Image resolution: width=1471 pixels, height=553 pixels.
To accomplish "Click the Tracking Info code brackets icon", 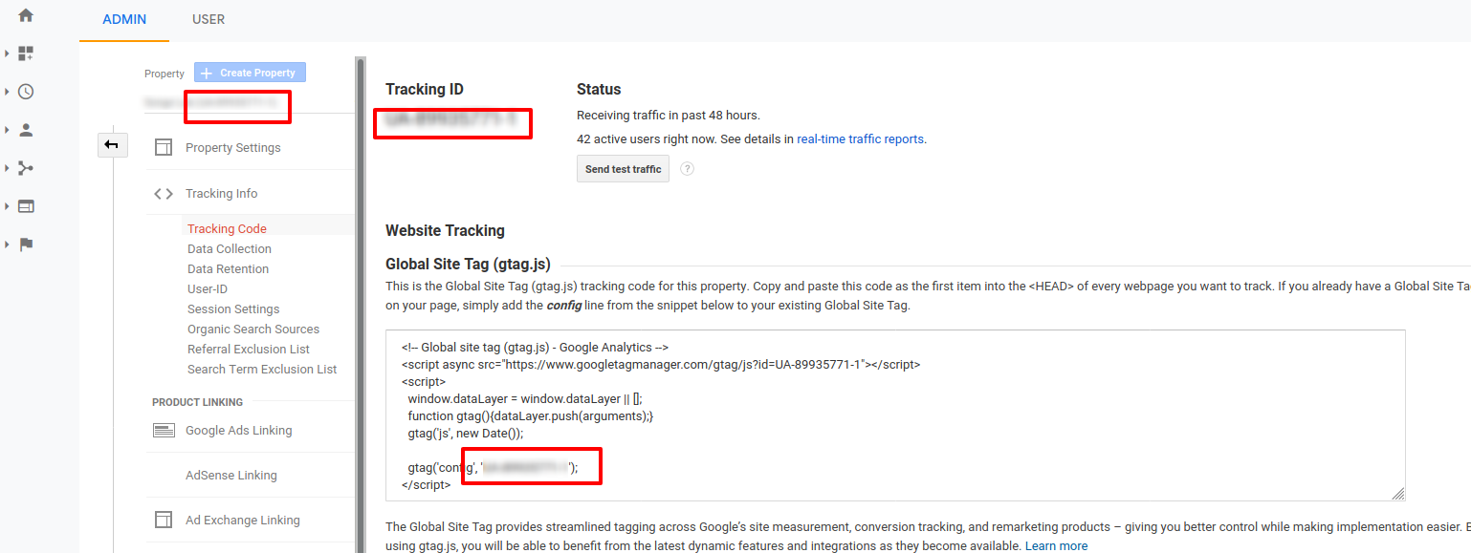I will pos(164,194).
